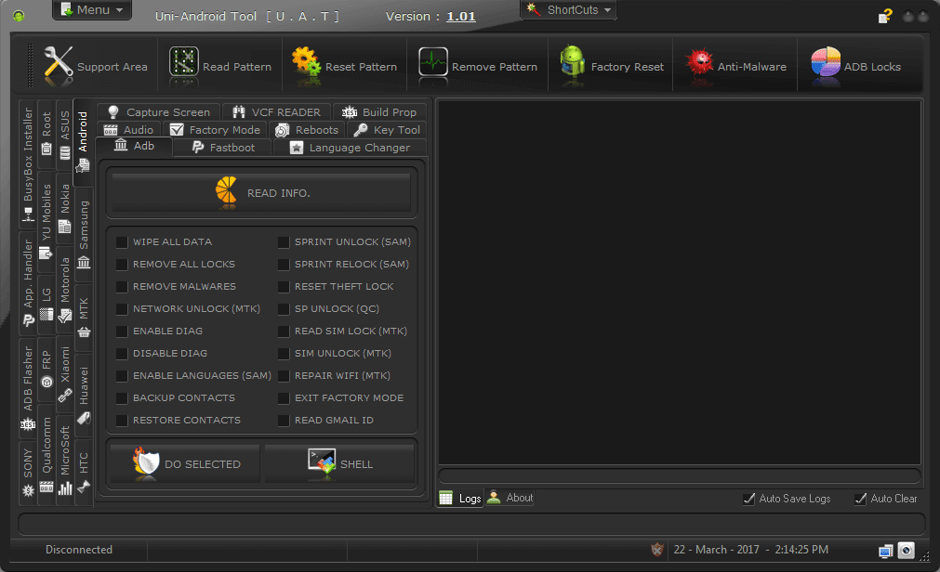Open the FRP side tab
The height and width of the screenshot is (572, 940).
pos(46,369)
